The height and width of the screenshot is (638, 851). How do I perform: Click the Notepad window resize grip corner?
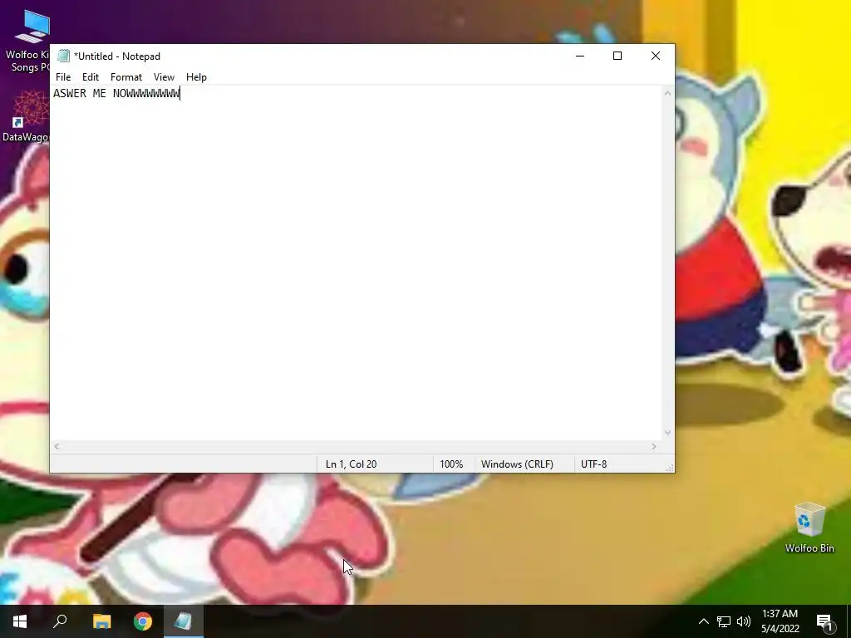pos(670,468)
